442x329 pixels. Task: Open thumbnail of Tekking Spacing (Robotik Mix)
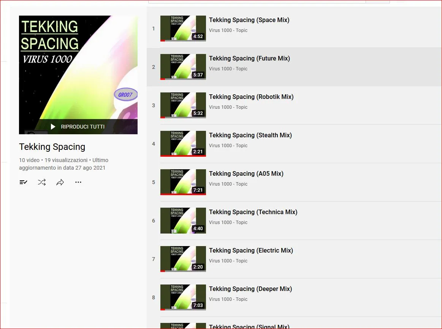tap(183, 105)
